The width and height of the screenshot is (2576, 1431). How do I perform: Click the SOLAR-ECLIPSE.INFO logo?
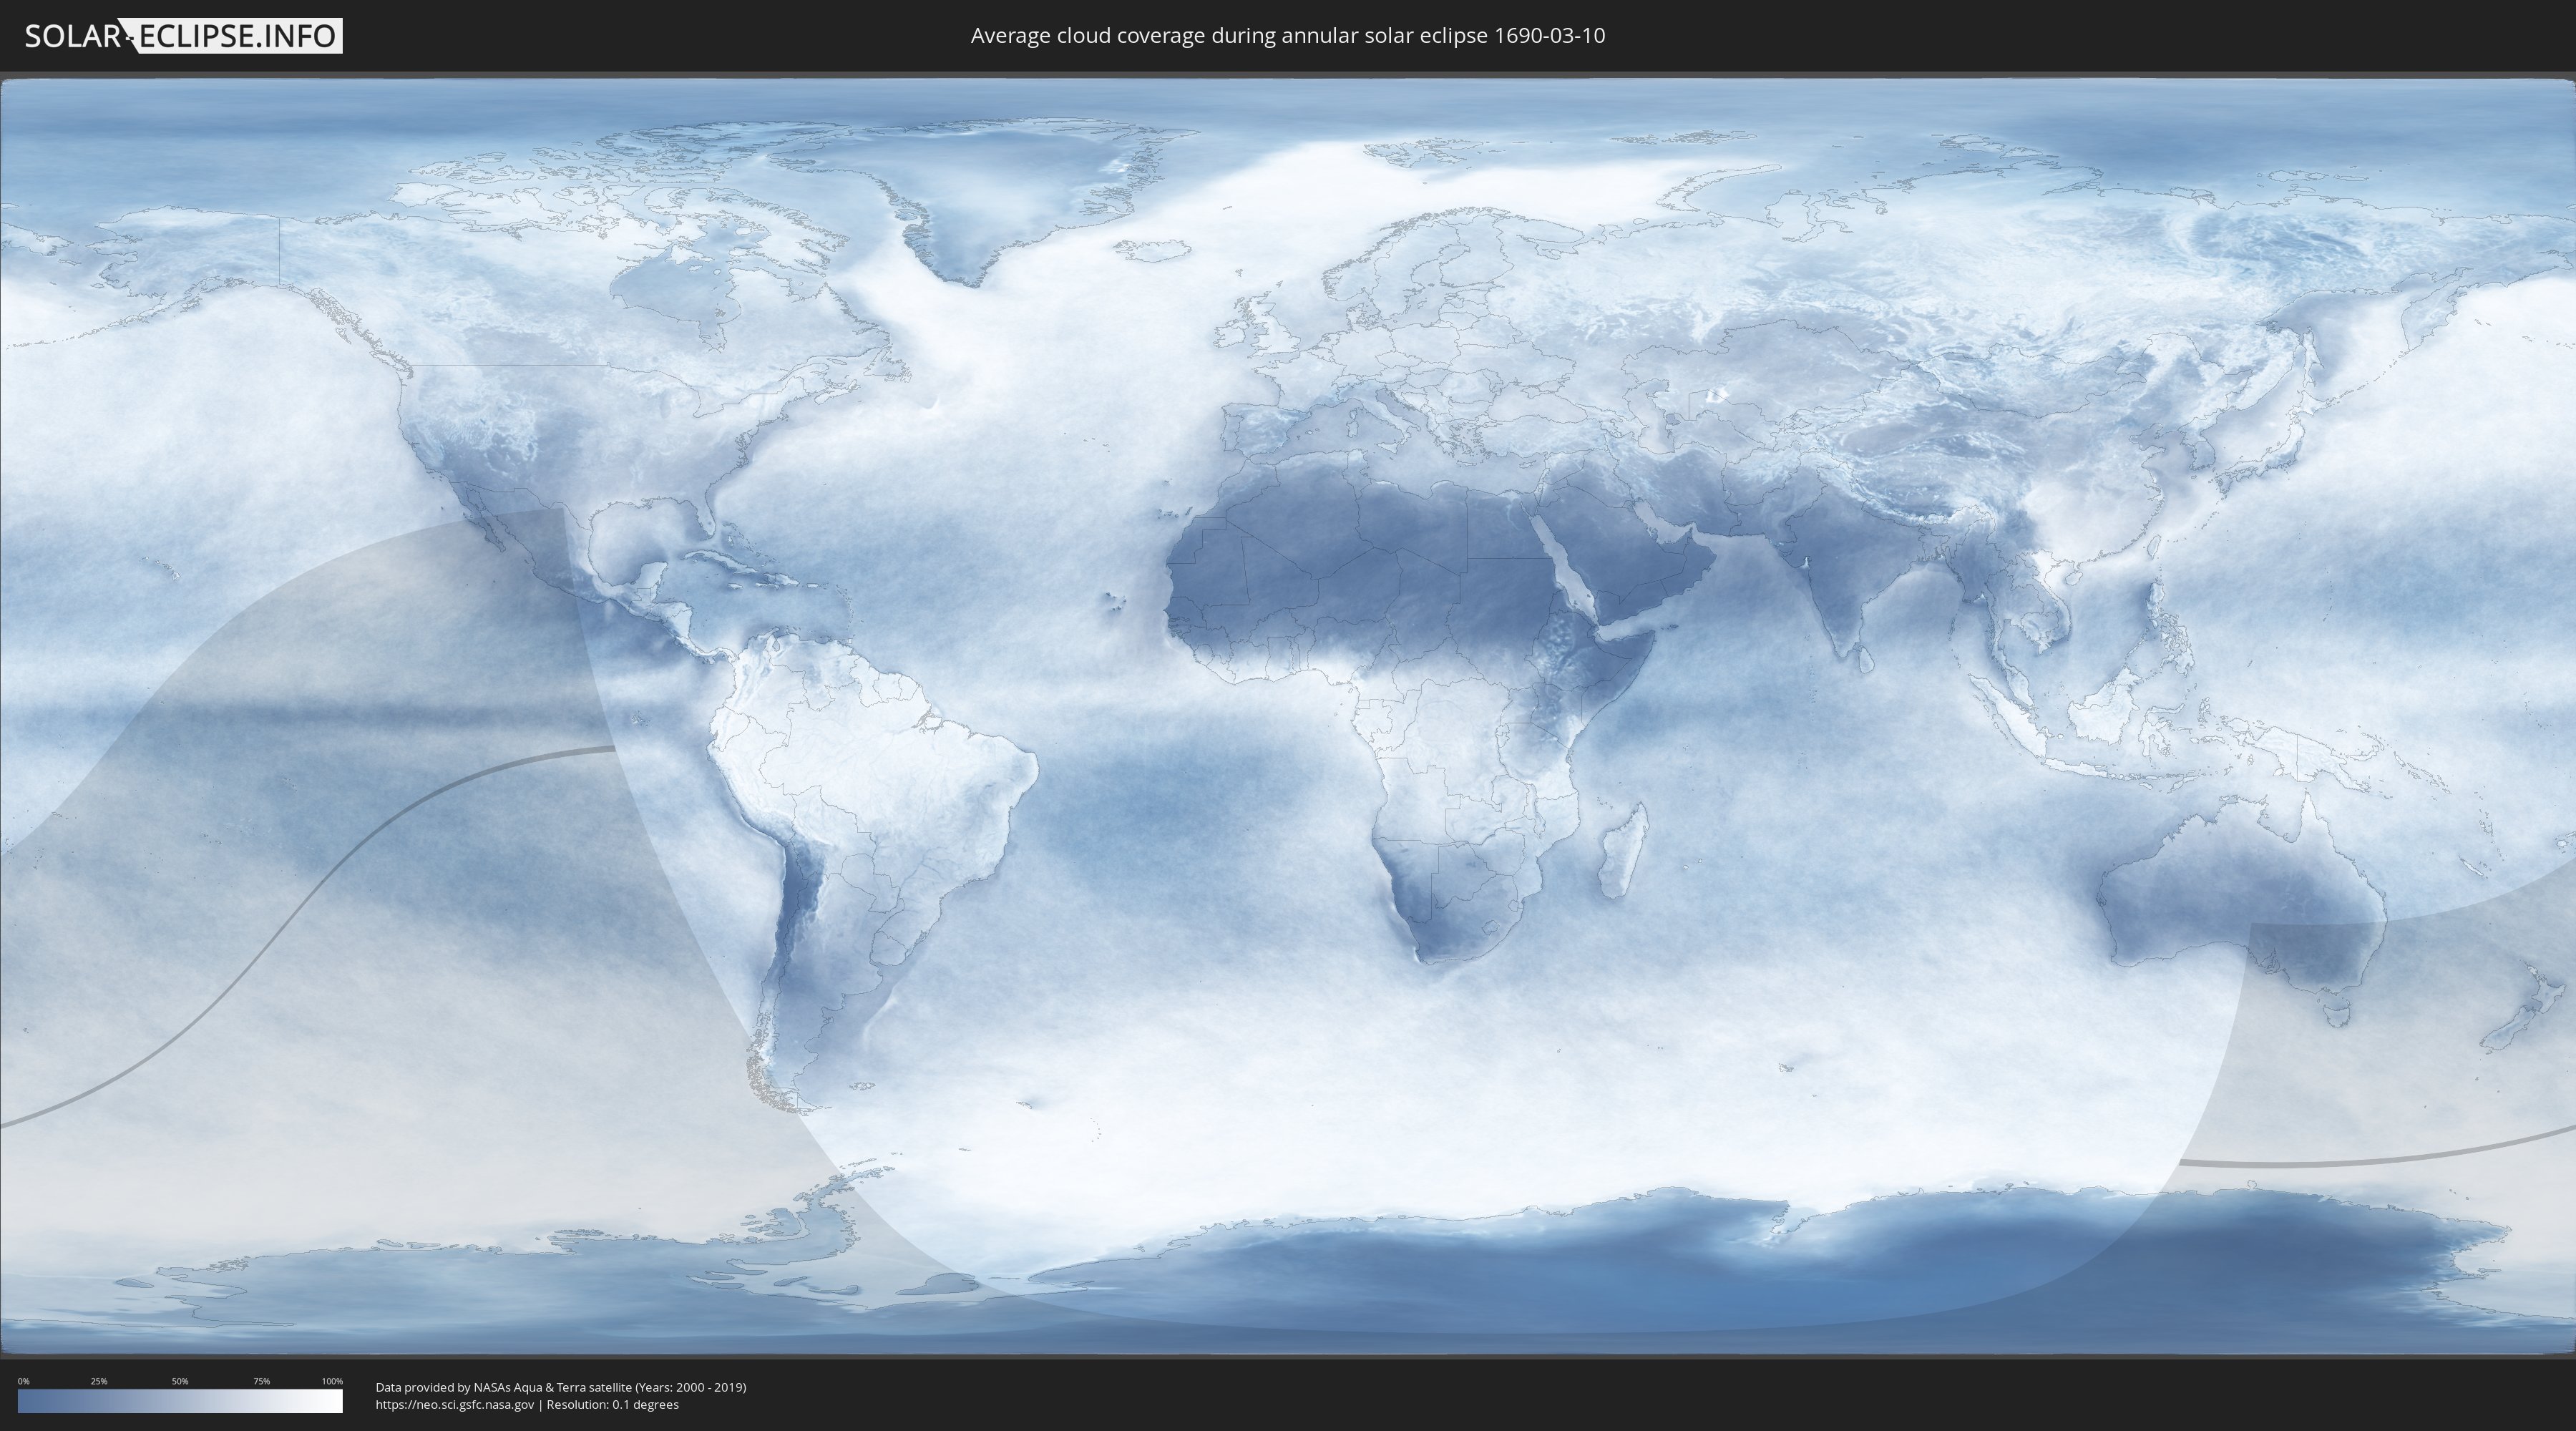(183, 36)
